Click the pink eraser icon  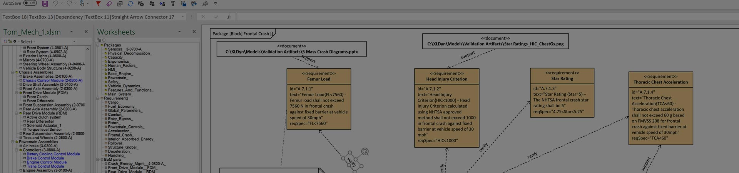point(109,4)
